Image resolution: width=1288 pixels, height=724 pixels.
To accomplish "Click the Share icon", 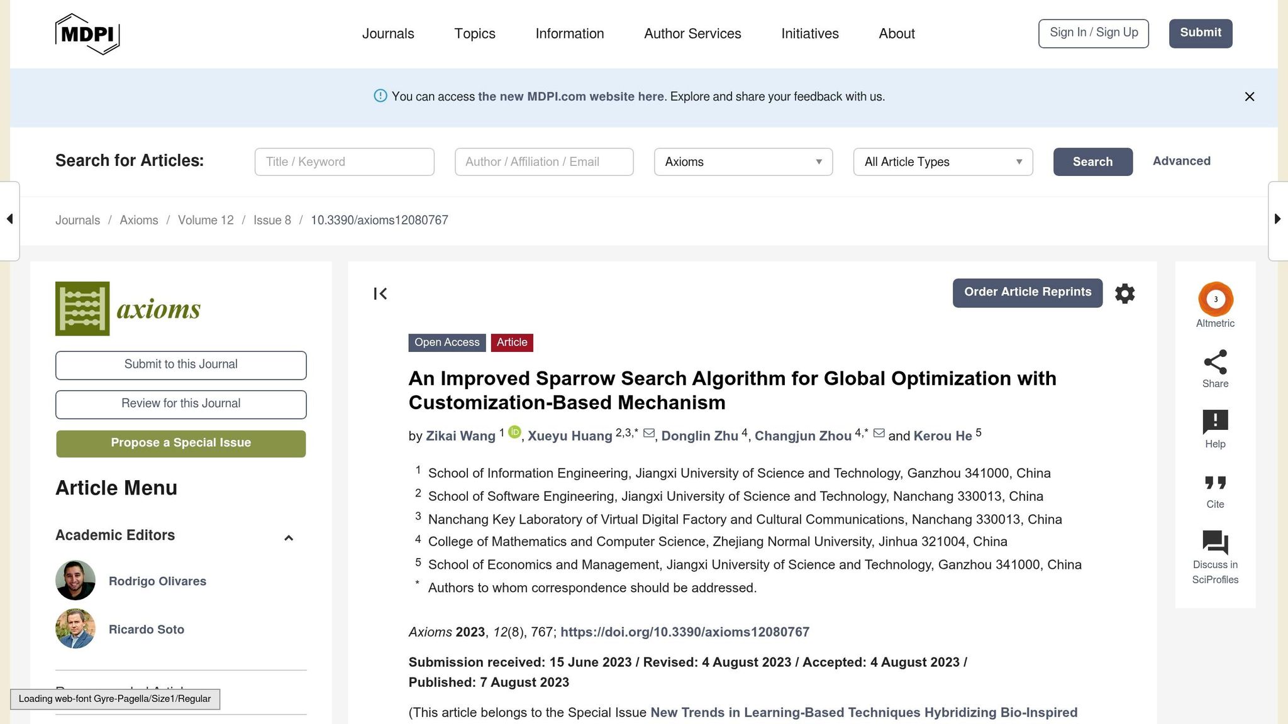I will pos(1215,362).
